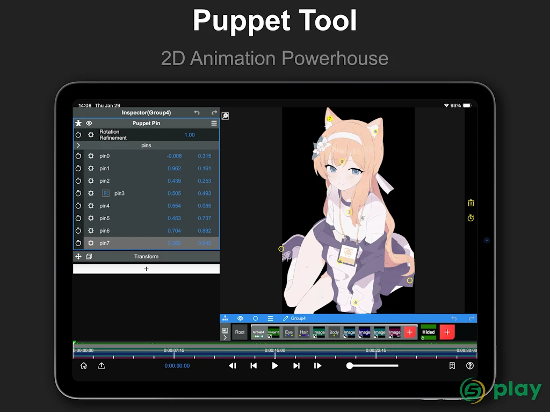Click the pencil rename icon beside Group4

click(x=286, y=319)
